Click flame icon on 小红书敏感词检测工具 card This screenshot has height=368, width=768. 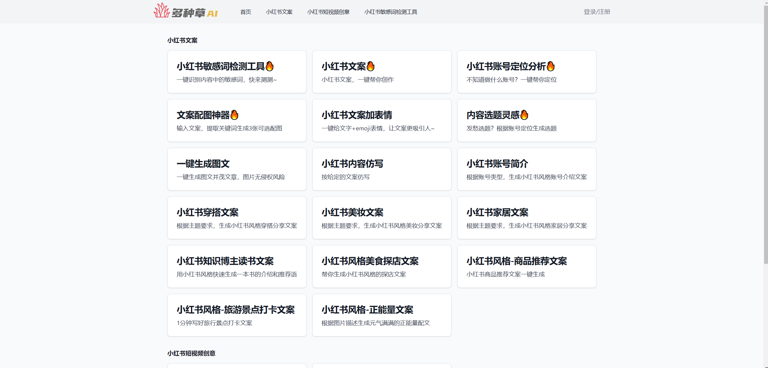point(270,66)
